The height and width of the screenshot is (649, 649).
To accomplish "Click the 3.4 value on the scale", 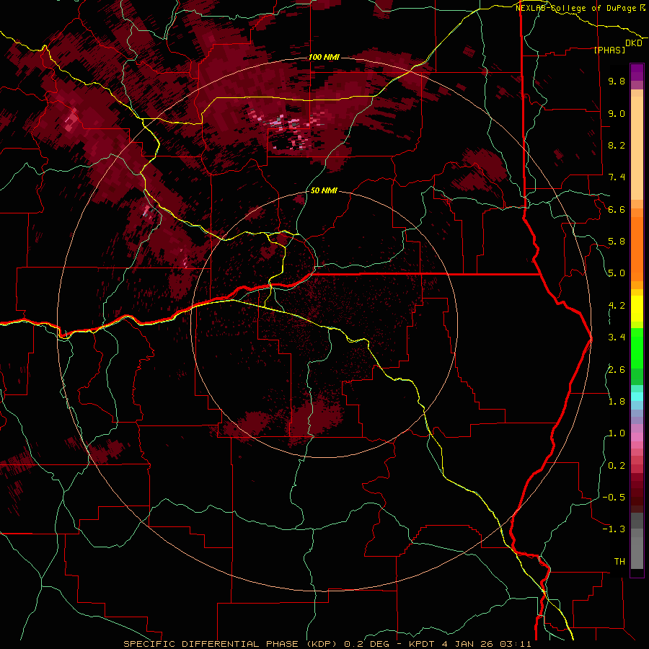I will click(617, 337).
